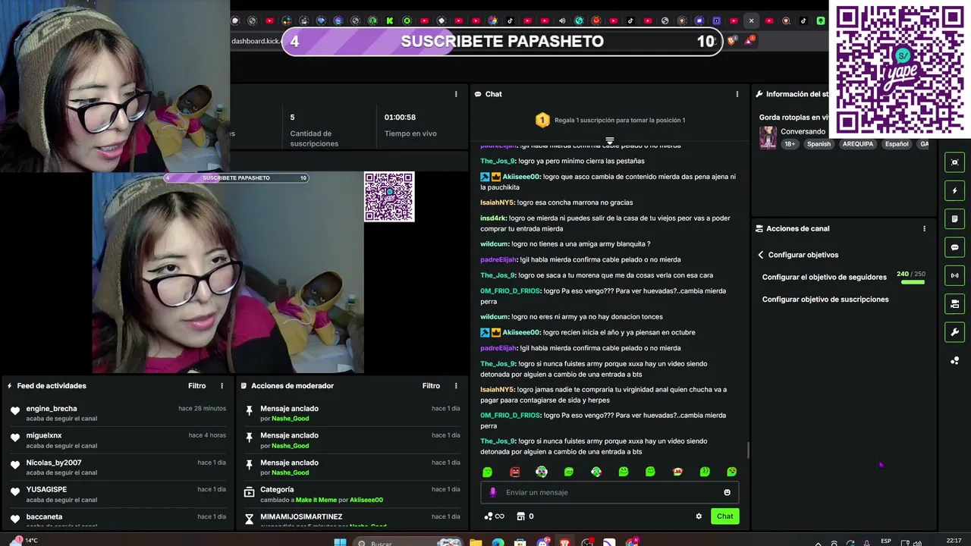Click the channel points infinity icon
This screenshot has height=546, width=971.
(494, 516)
